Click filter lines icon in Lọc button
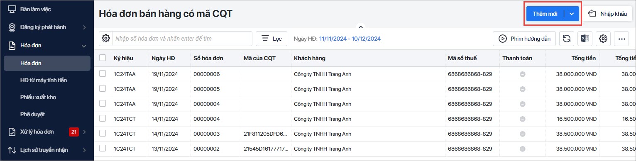The image size is (636, 161). click(265, 39)
